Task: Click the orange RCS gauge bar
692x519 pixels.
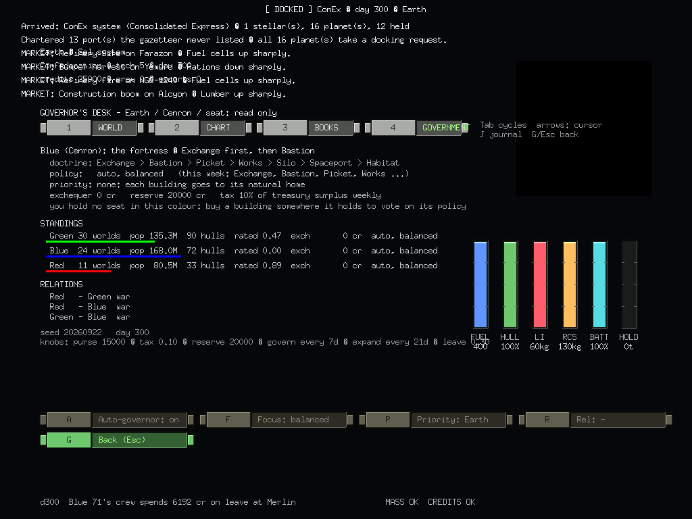Action: coord(569,285)
